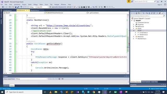
Task: Click the Windows Start button
Action: 2,92
